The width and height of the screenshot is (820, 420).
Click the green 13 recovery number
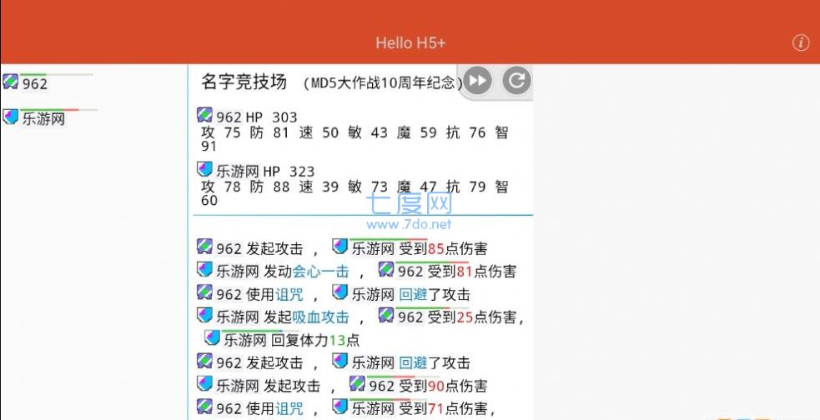click(x=337, y=340)
